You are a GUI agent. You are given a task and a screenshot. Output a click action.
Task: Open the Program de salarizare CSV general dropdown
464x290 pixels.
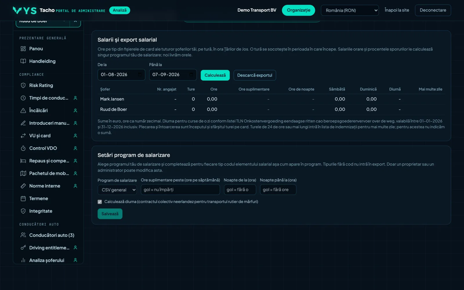point(117,190)
